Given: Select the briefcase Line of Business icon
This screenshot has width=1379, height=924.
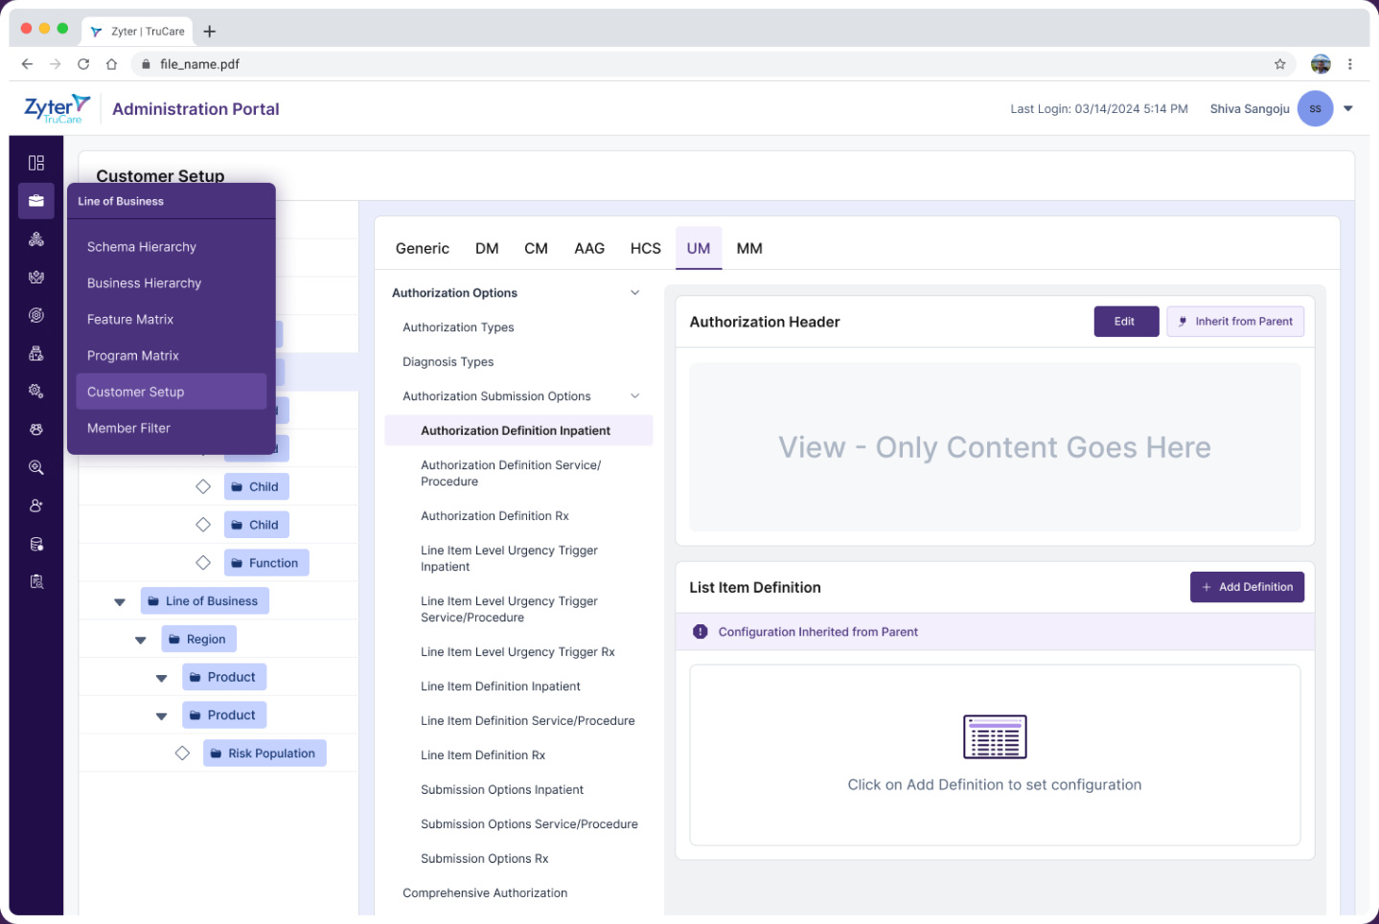Looking at the screenshot, I should [36, 201].
